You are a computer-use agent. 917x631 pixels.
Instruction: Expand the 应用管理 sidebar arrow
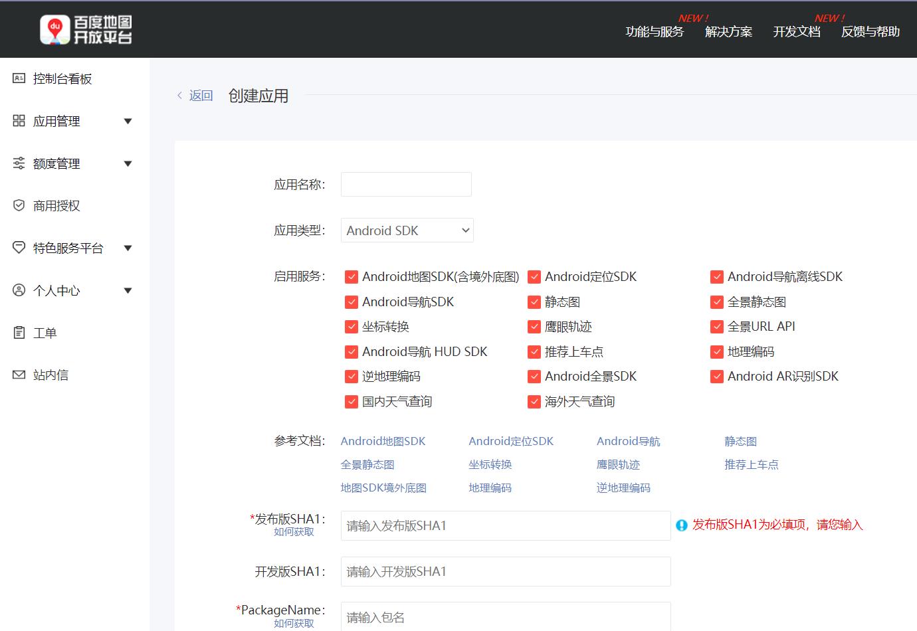tap(128, 122)
